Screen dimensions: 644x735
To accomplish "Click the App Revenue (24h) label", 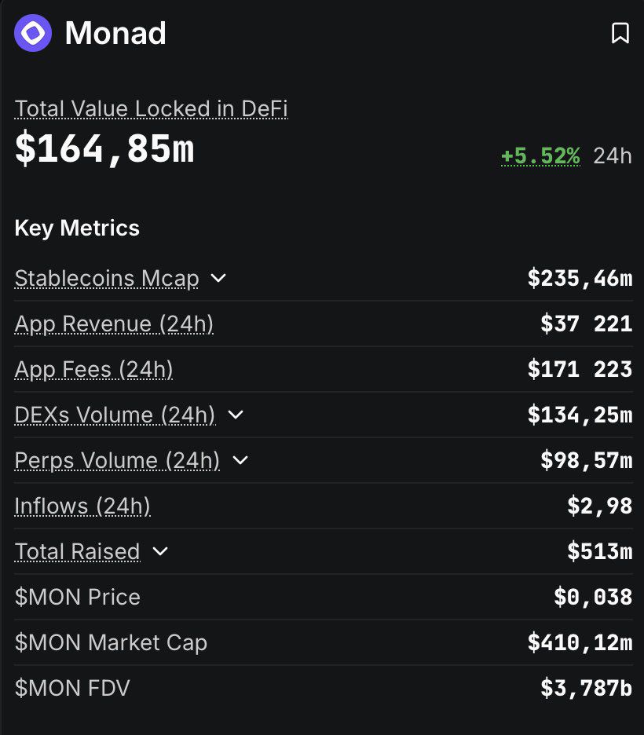I will click(114, 324).
